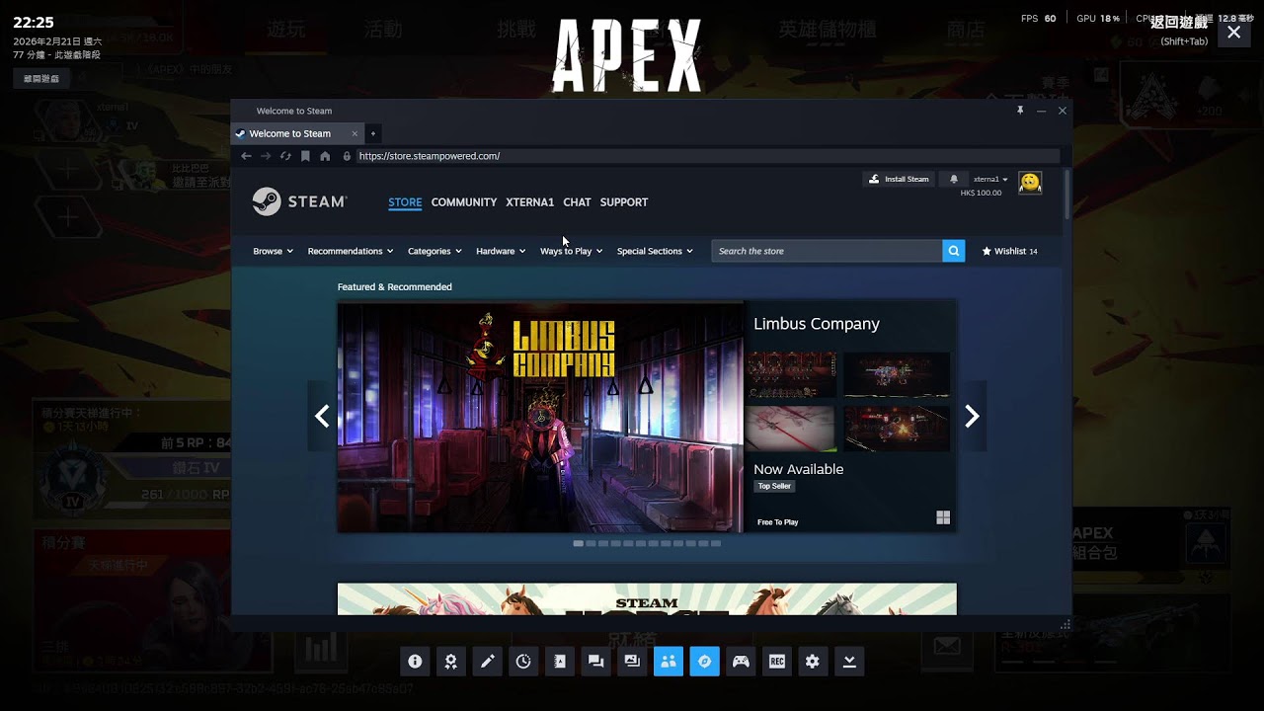Select the second Limbus Company screenshot thumbnail

[897, 375]
